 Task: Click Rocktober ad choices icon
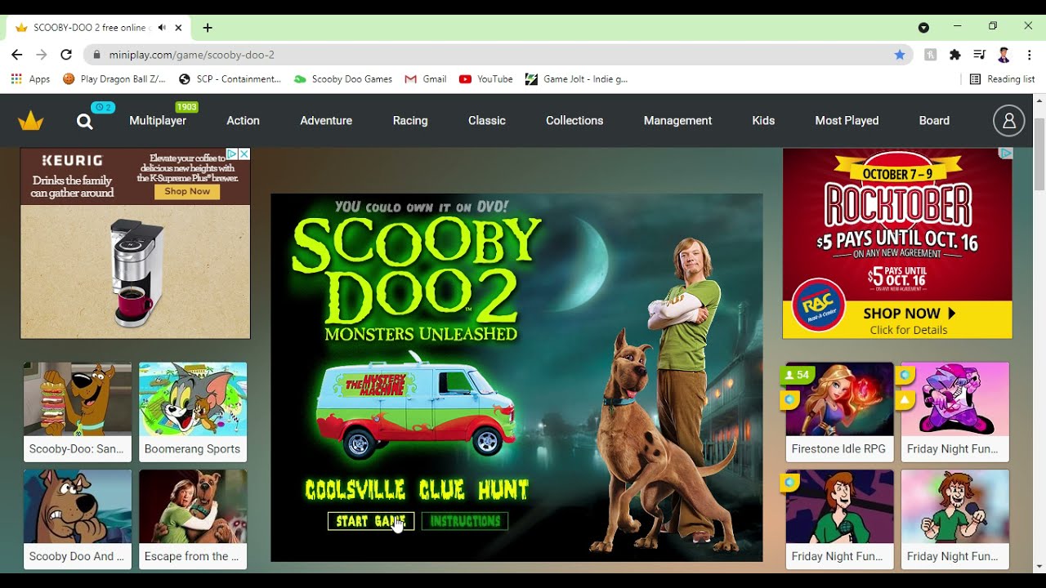[1006, 154]
